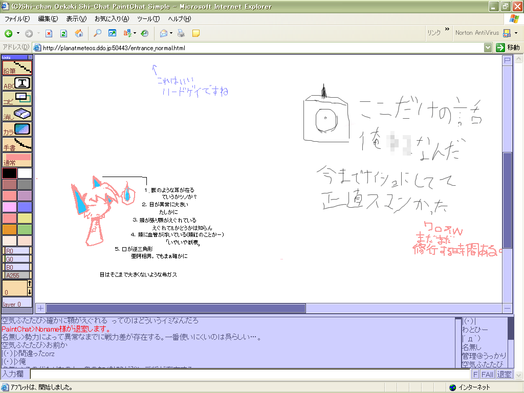Click the A255 alpha value slider

(17, 275)
